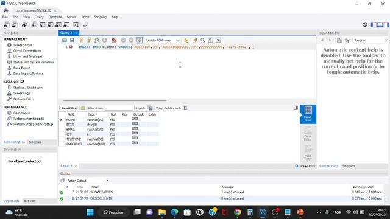The width and height of the screenshot is (390, 219).
Task: Open the Scripting menu
Action: click(100, 17)
